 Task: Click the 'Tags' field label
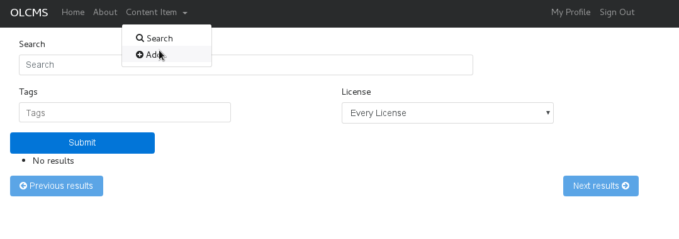[x=28, y=92]
